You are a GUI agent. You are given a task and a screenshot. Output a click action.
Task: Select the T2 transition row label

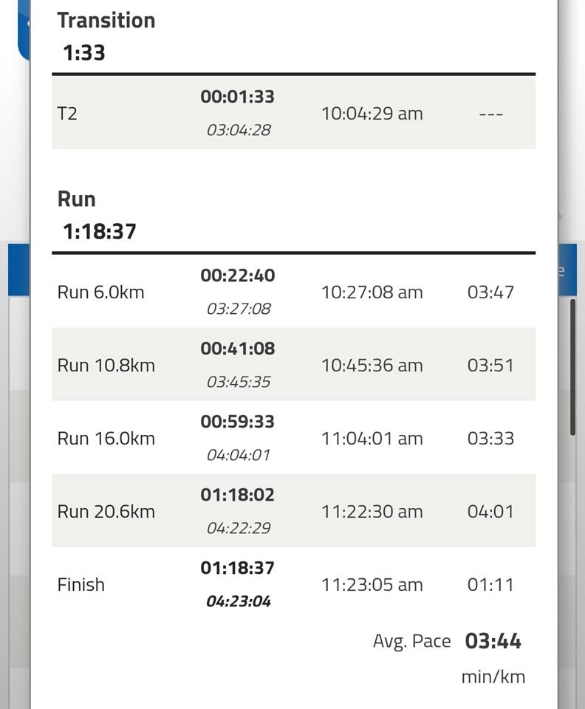coord(67,114)
